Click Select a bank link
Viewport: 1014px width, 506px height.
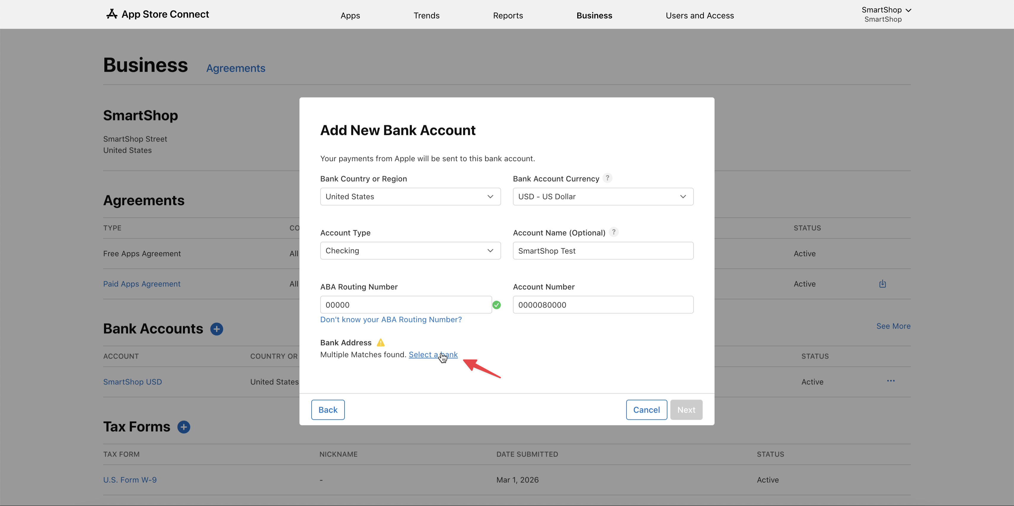(433, 354)
